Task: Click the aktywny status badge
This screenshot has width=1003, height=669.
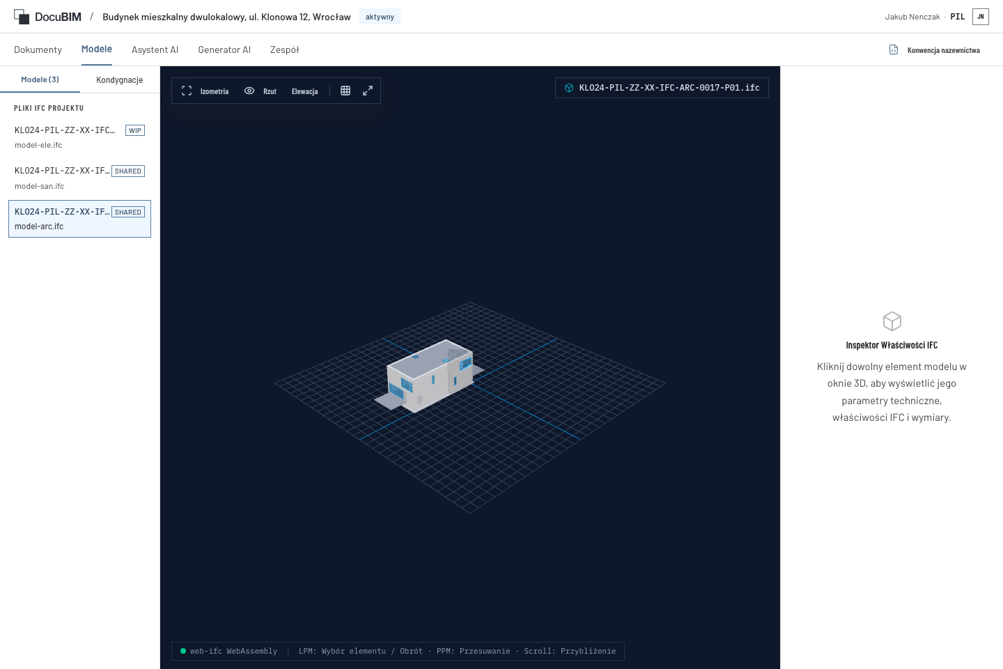Action: pyautogui.click(x=380, y=17)
